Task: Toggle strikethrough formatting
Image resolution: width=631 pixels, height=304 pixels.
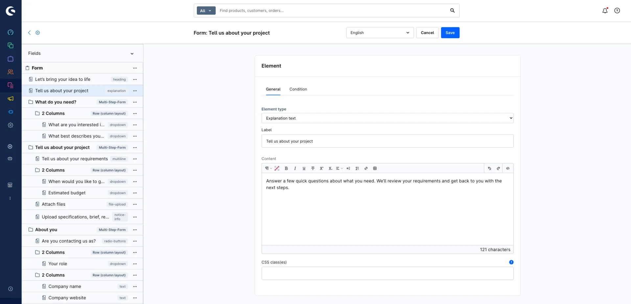Action: [313, 168]
